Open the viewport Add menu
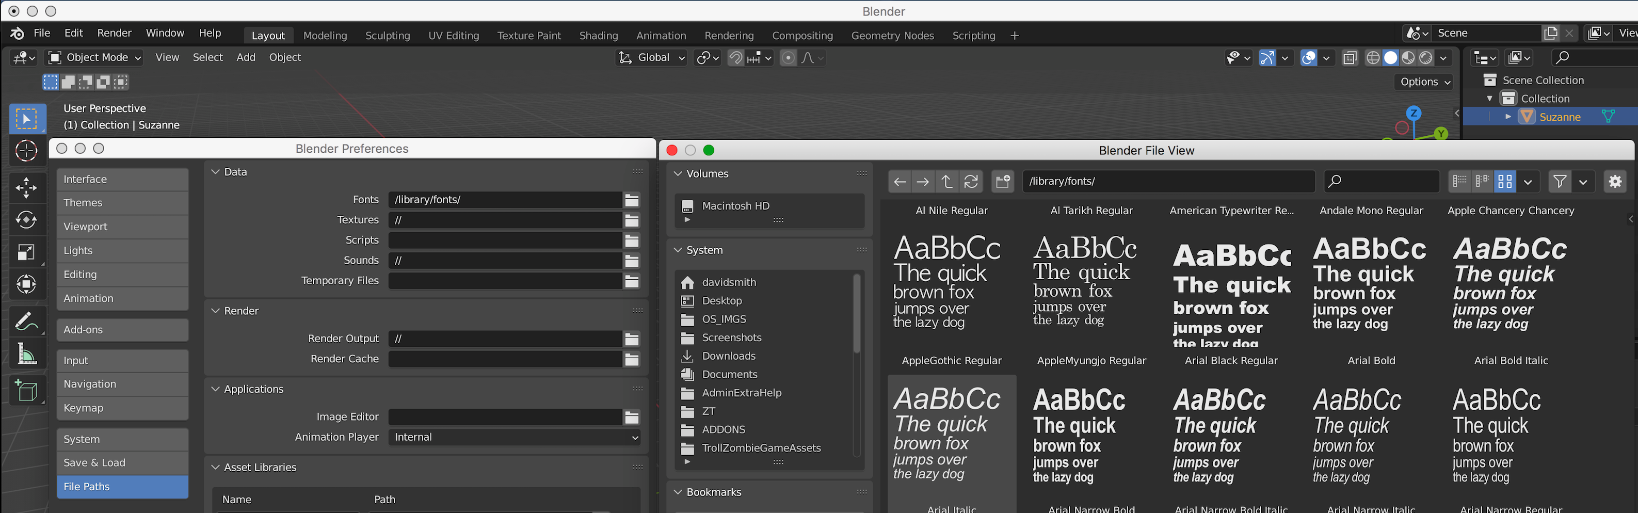Screen dimensions: 1638x513 (246, 58)
